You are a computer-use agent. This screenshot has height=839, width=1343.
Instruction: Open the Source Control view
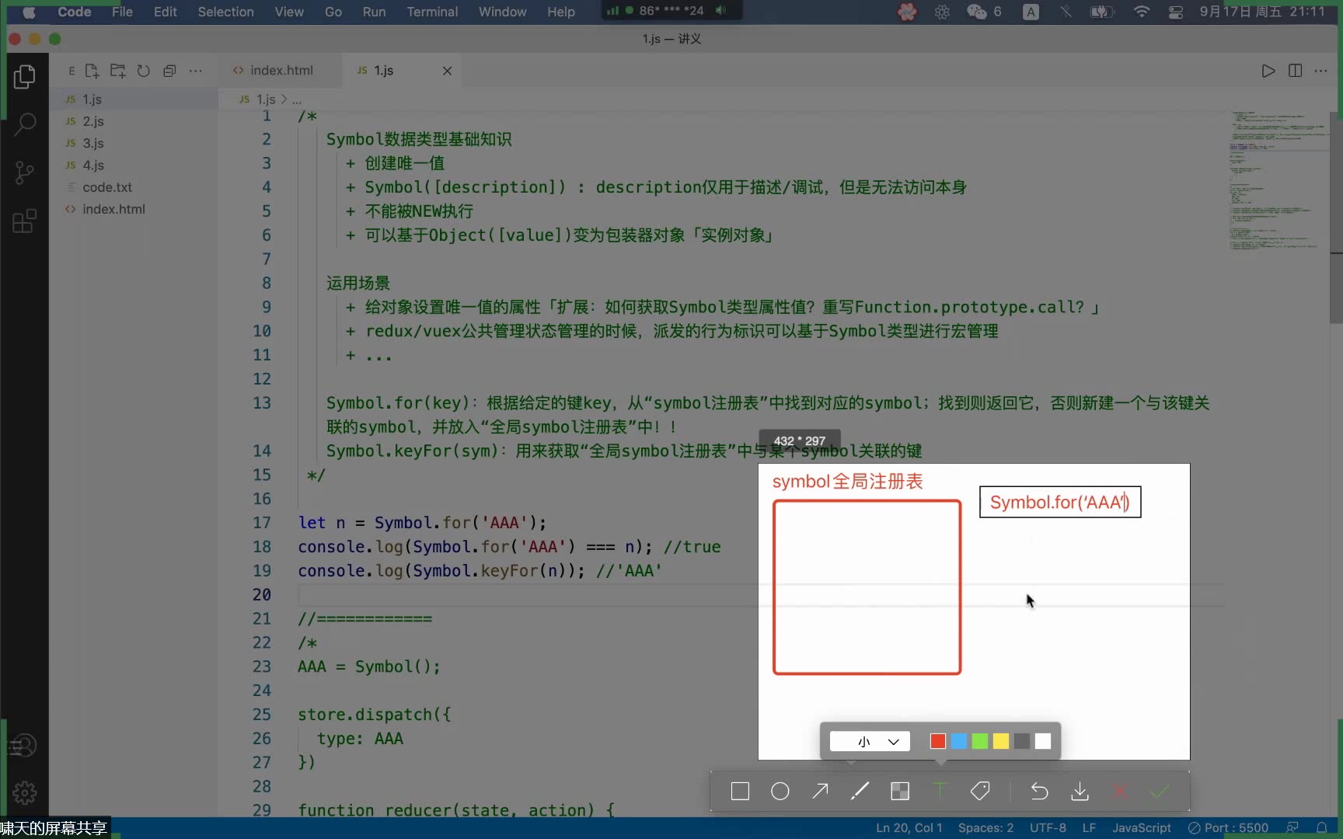tap(24, 172)
